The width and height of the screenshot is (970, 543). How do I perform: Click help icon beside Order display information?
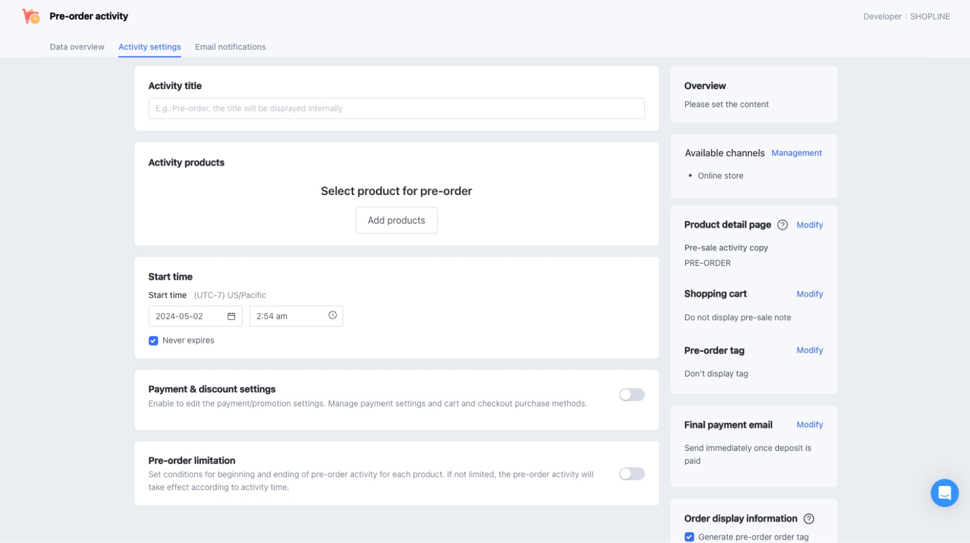point(809,519)
